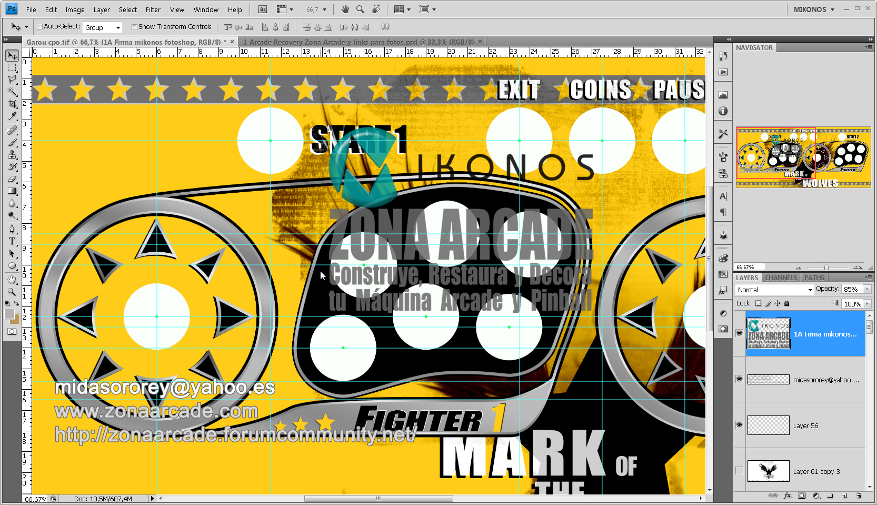The width and height of the screenshot is (877, 505).
Task: Select the Burn tool
Action: (12, 215)
